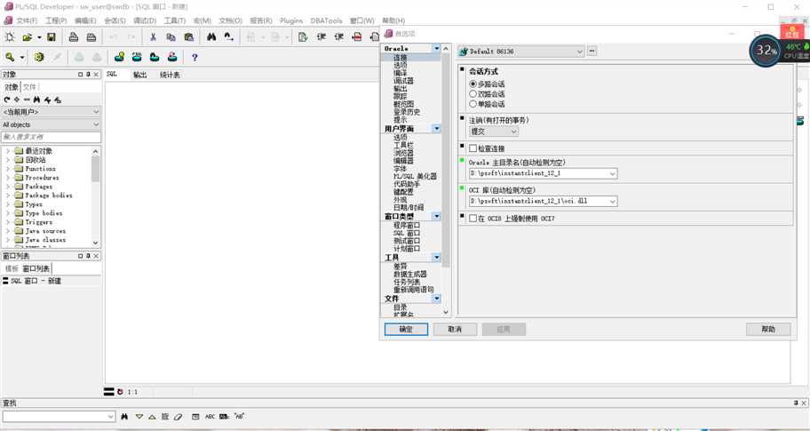Click the Commit database icon with yellow ball

[x=119, y=57]
